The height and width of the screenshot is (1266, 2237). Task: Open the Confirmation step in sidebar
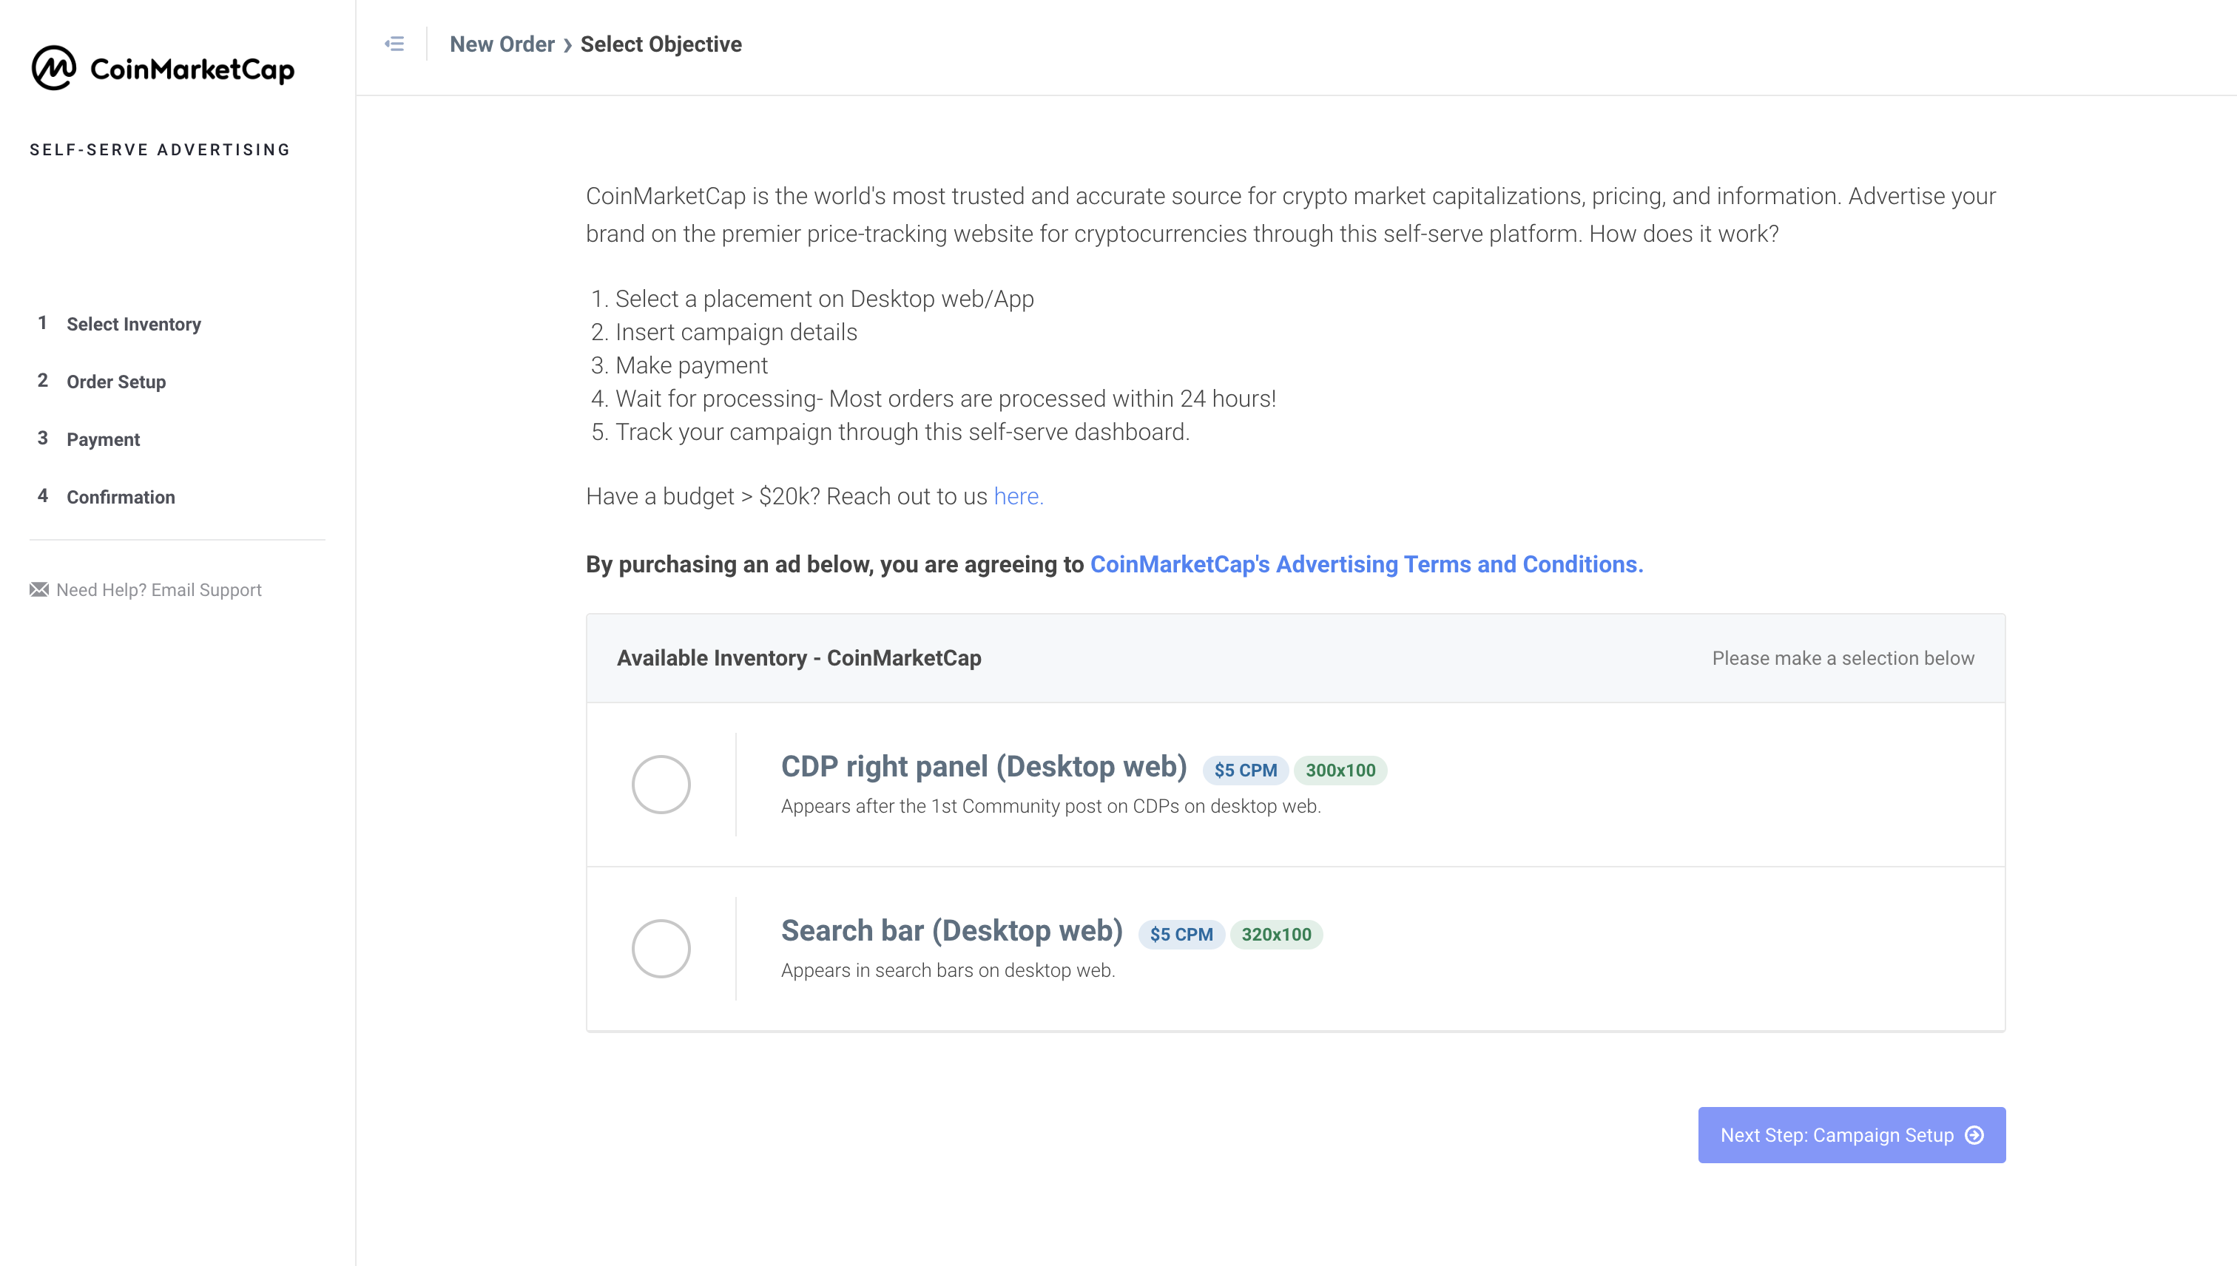click(x=121, y=496)
